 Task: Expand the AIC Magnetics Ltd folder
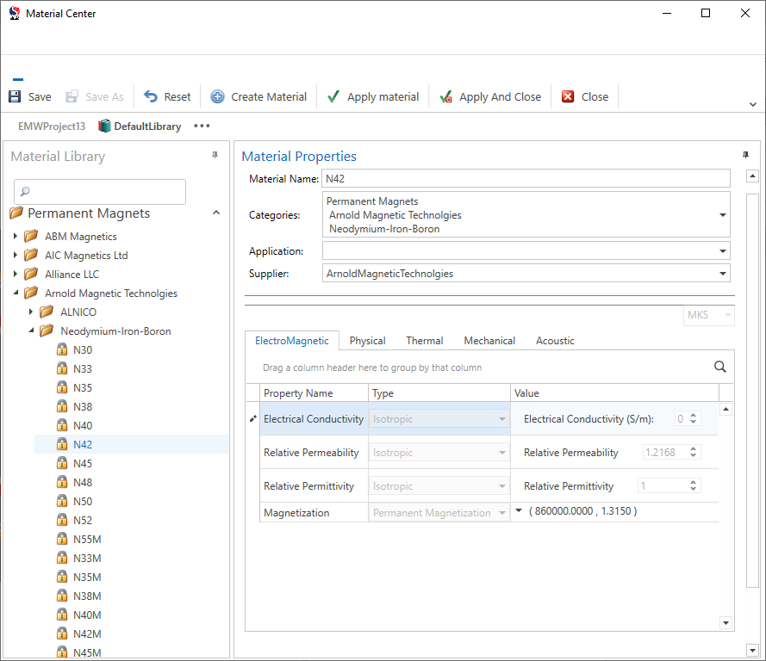tap(16, 255)
